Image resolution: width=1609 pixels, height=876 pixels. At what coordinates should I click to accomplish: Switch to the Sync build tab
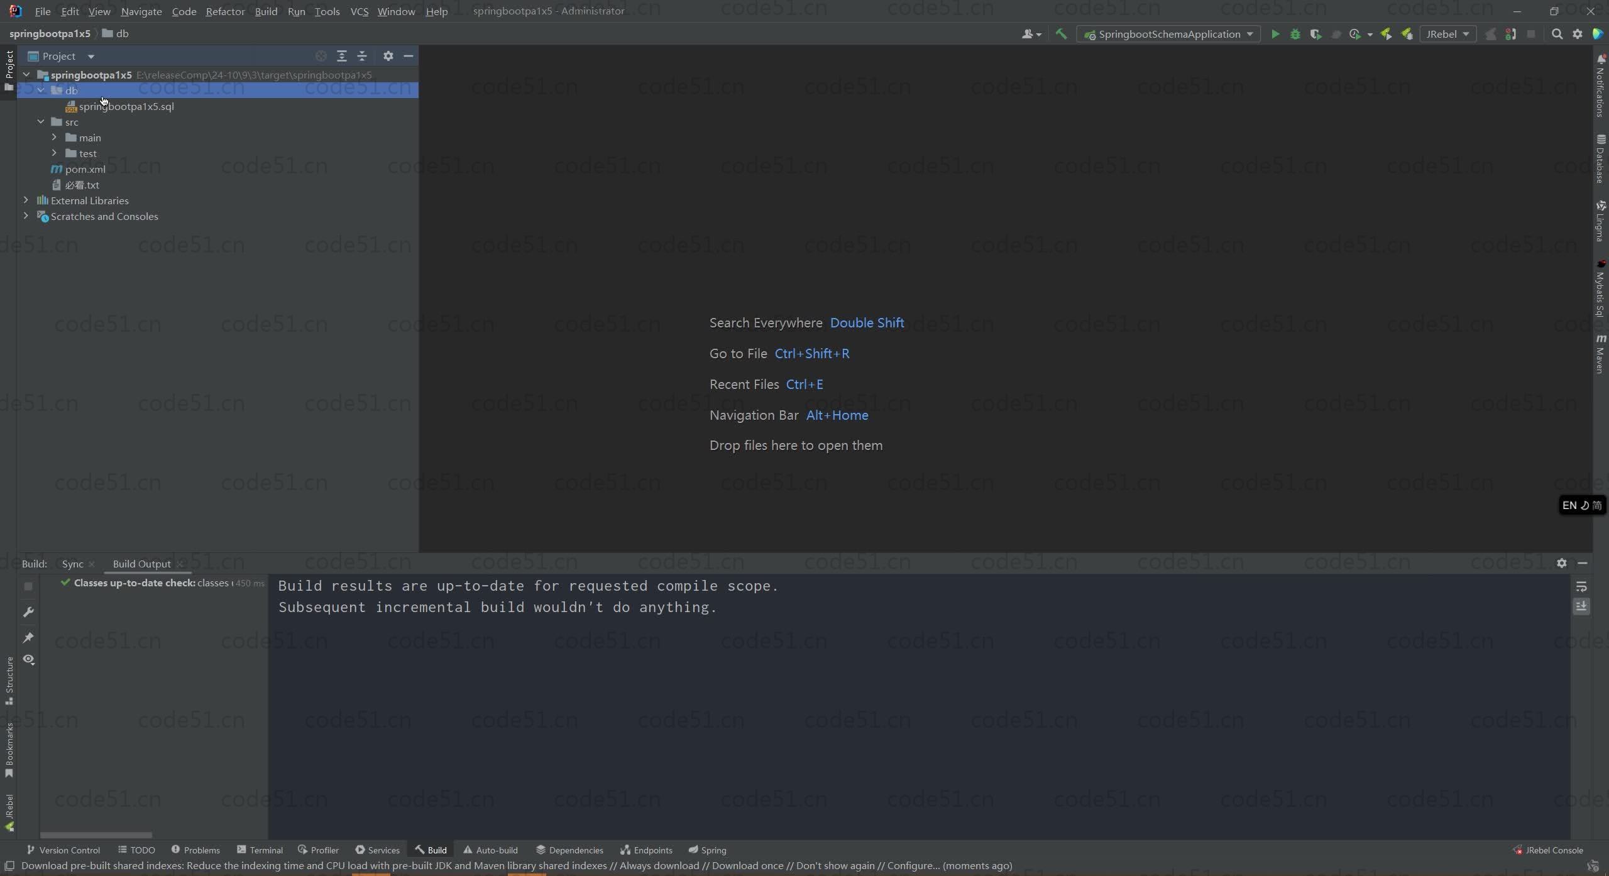72,564
